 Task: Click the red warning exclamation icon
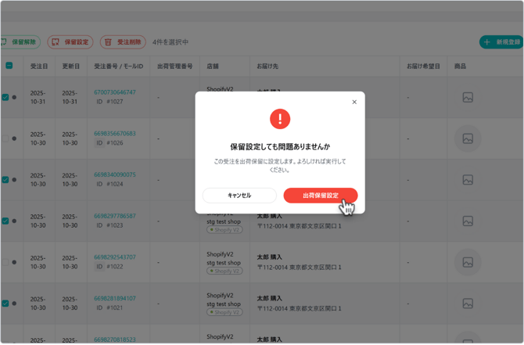click(279, 119)
